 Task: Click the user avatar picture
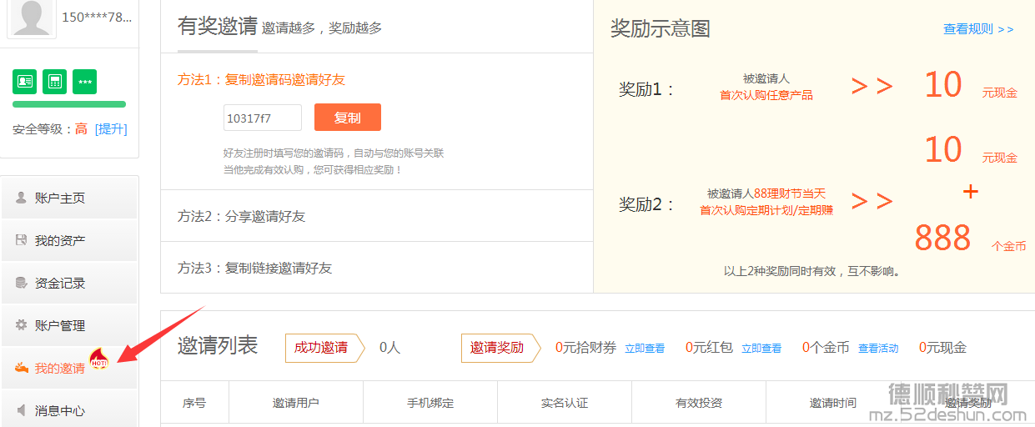[32, 18]
